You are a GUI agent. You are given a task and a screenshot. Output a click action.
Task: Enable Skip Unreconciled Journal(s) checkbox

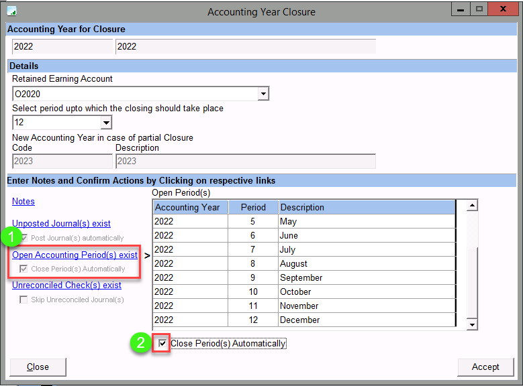click(24, 300)
